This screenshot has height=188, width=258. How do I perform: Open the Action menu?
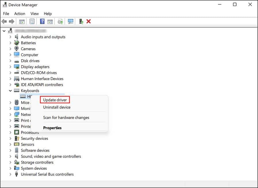click(19, 13)
